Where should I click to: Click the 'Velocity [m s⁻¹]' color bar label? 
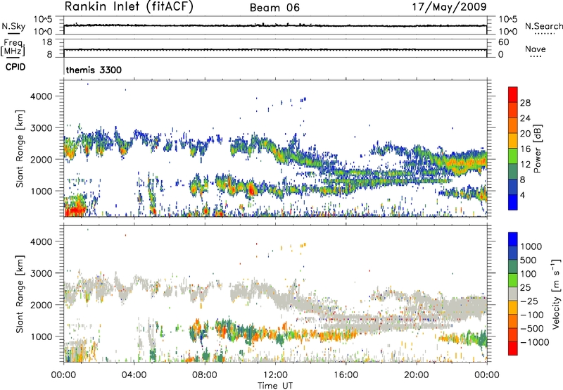click(x=556, y=294)
